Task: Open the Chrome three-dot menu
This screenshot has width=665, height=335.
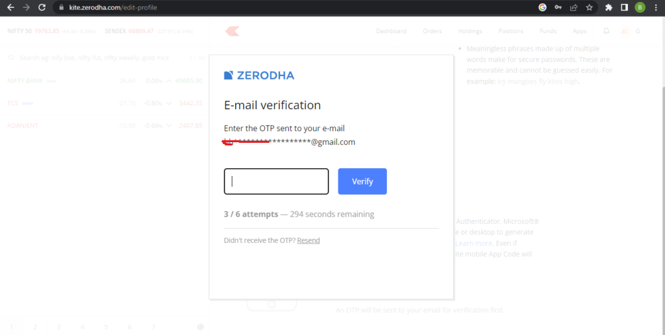Action: point(656,7)
